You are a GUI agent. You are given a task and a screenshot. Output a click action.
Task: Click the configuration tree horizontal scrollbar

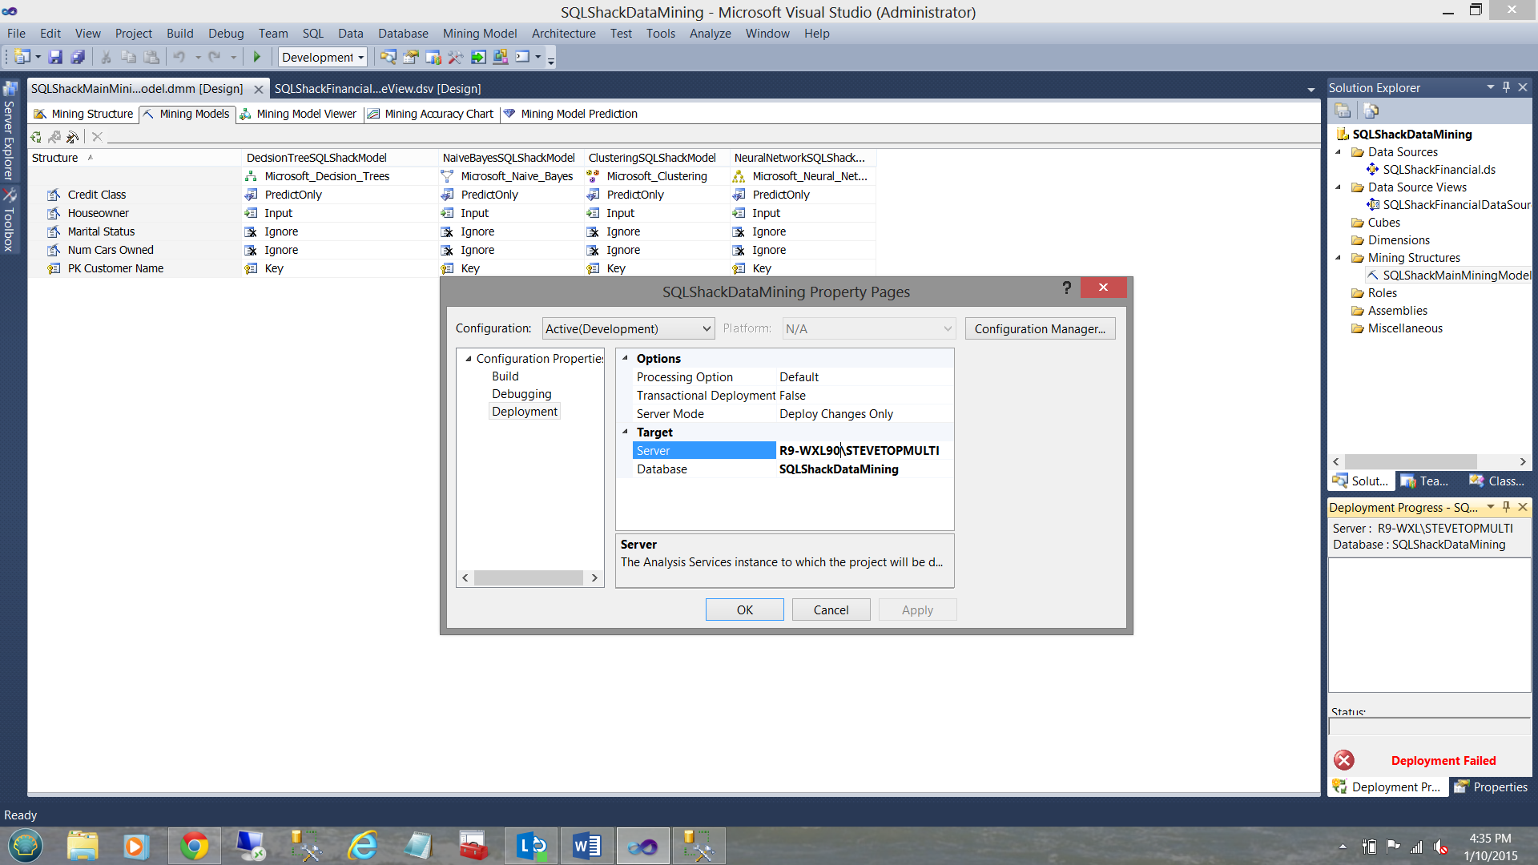529,577
